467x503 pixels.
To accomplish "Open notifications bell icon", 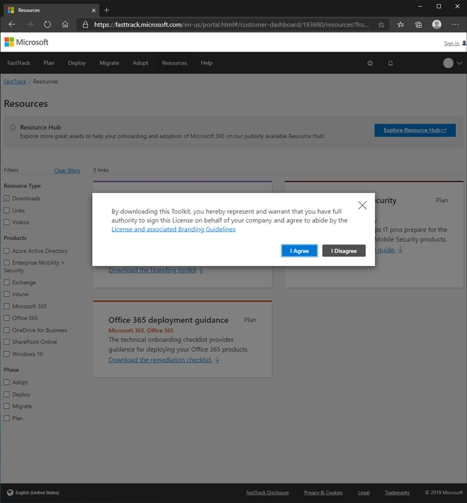I will point(390,63).
